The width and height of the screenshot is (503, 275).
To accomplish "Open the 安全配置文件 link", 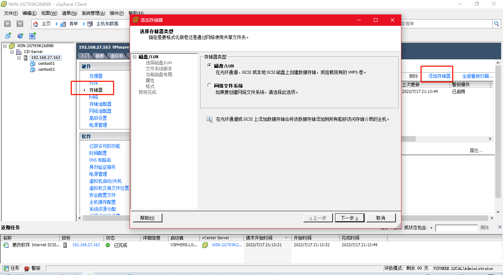I will 102,195.
